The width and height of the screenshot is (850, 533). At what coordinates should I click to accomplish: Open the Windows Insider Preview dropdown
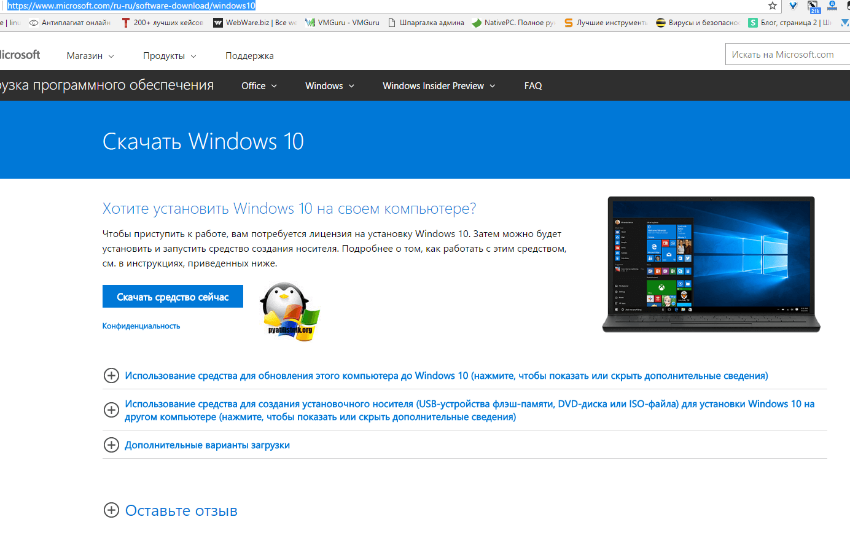point(439,86)
